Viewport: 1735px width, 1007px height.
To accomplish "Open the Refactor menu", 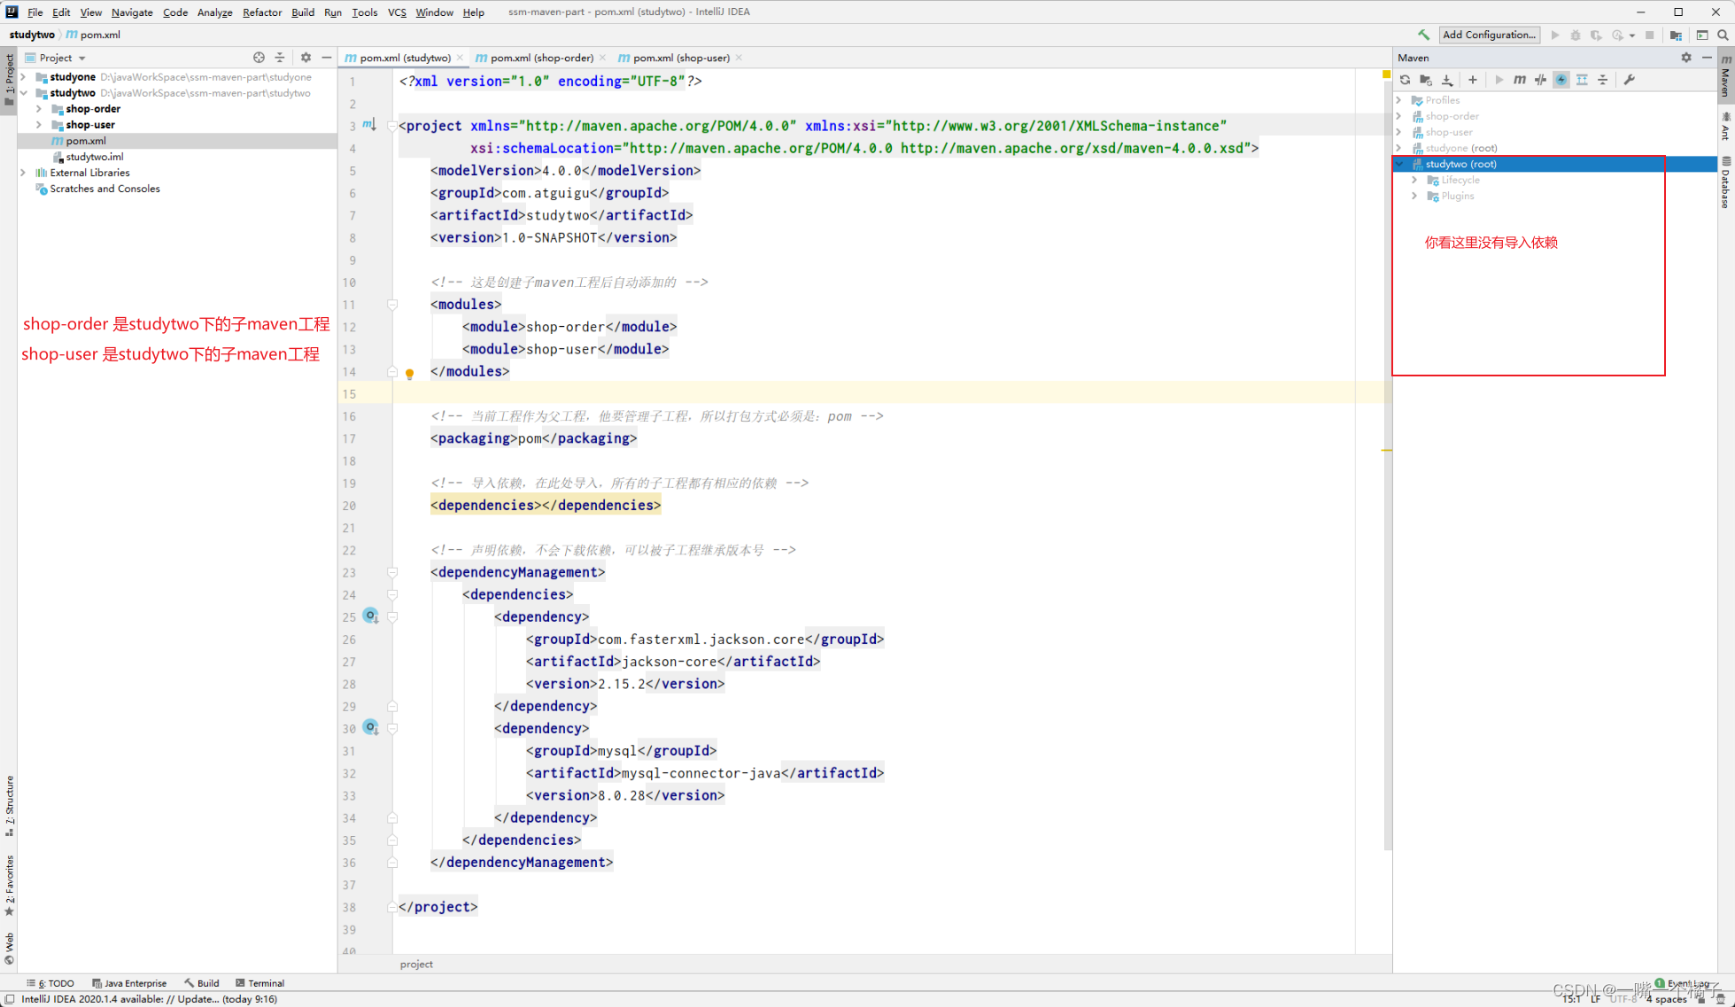I will [261, 12].
